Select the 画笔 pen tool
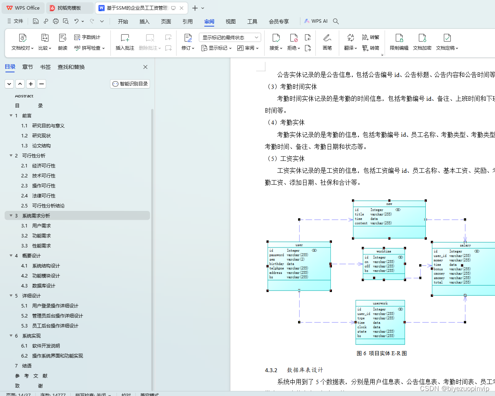Viewport: 495px width, 396px height. [x=327, y=42]
